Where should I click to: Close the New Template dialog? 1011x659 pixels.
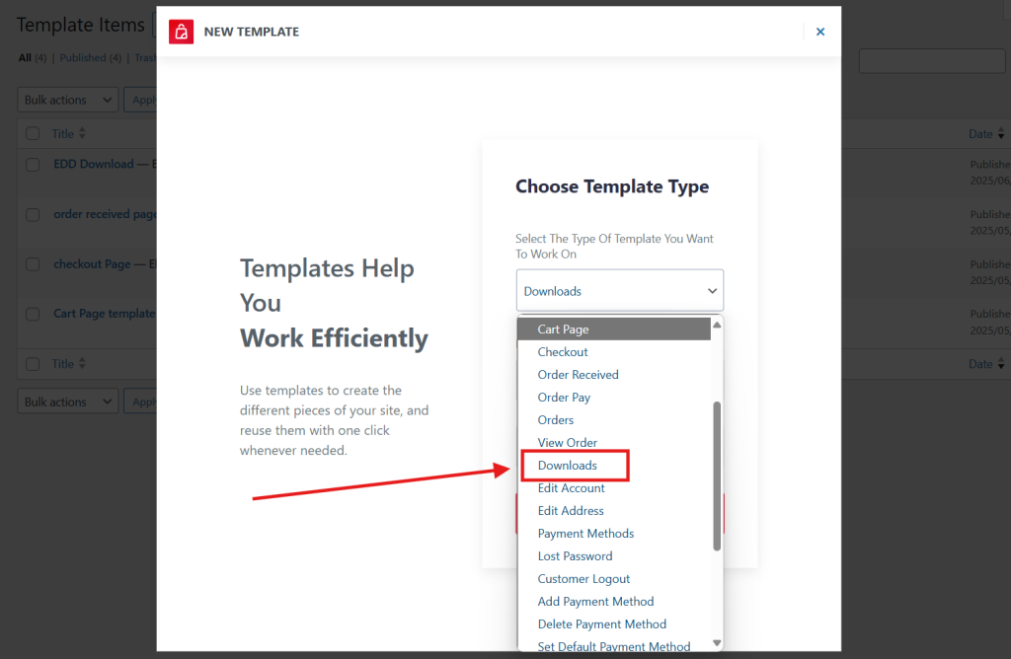click(x=820, y=32)
